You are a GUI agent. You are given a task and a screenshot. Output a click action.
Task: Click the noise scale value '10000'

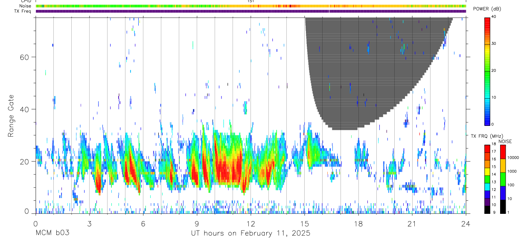tap(513, 158)
